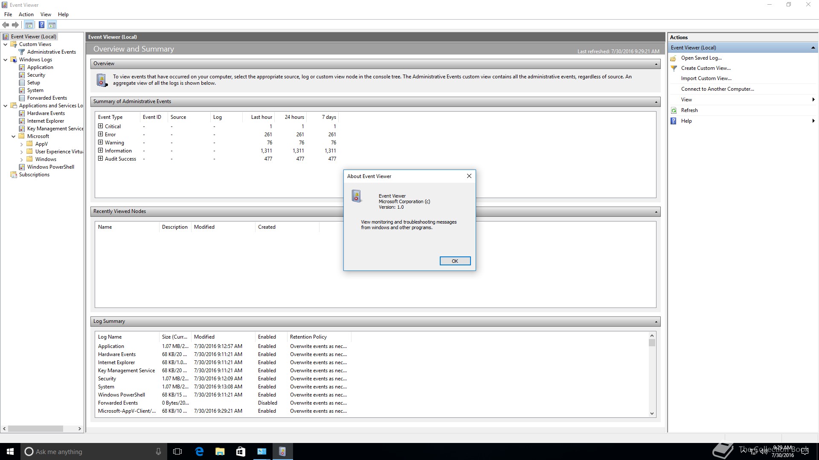Click the Setup log icon in tree
The image size is (819, 460).
coord(22,83)
